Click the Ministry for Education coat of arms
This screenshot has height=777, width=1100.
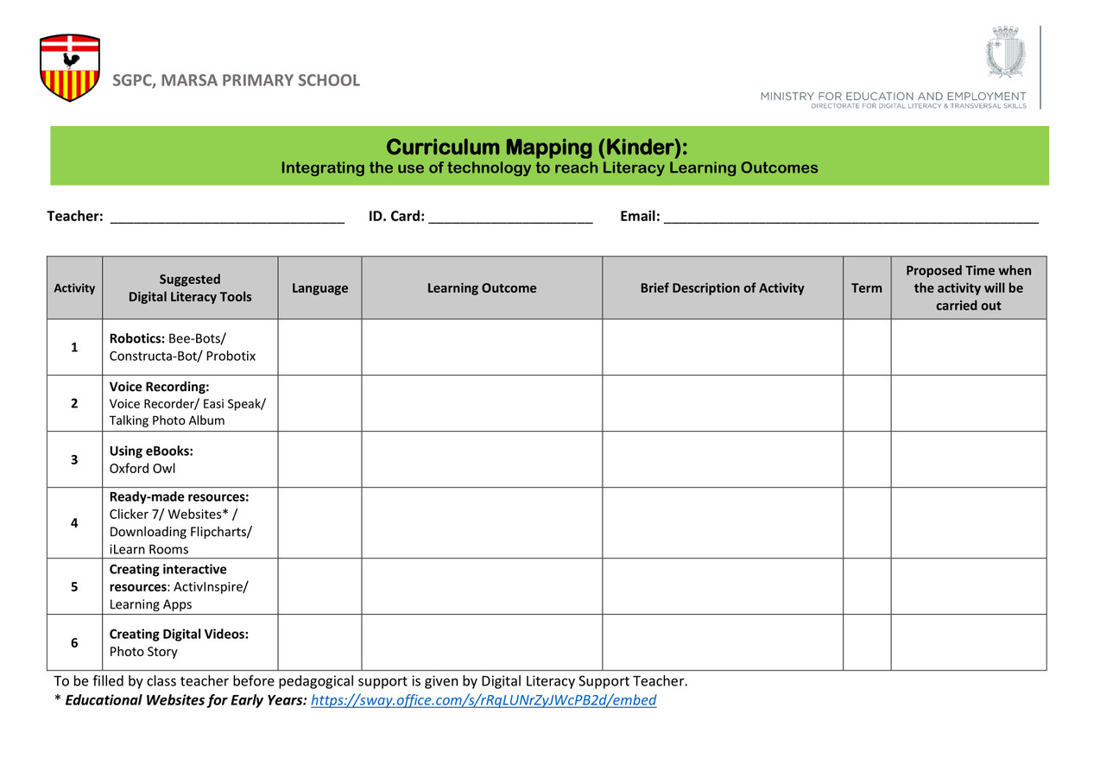tap(1005, 53)
